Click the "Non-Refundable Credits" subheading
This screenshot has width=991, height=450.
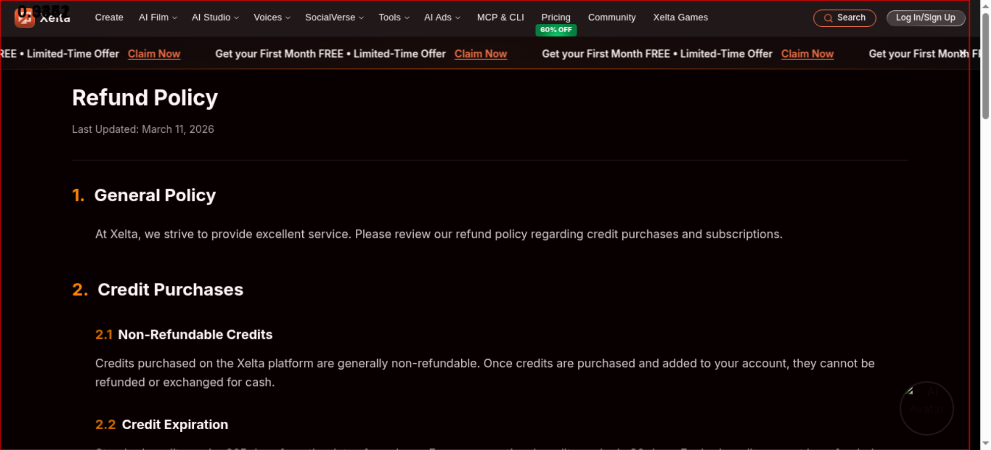tap(195, 335)
